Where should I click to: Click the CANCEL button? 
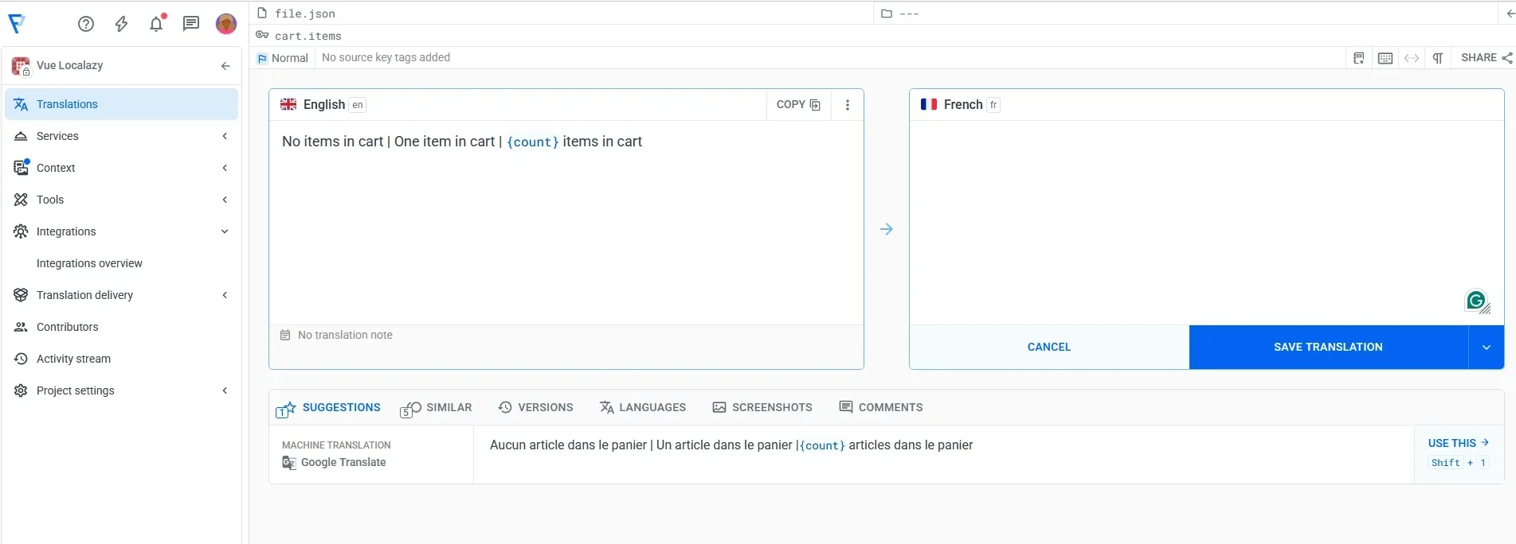click(1049, 347)
